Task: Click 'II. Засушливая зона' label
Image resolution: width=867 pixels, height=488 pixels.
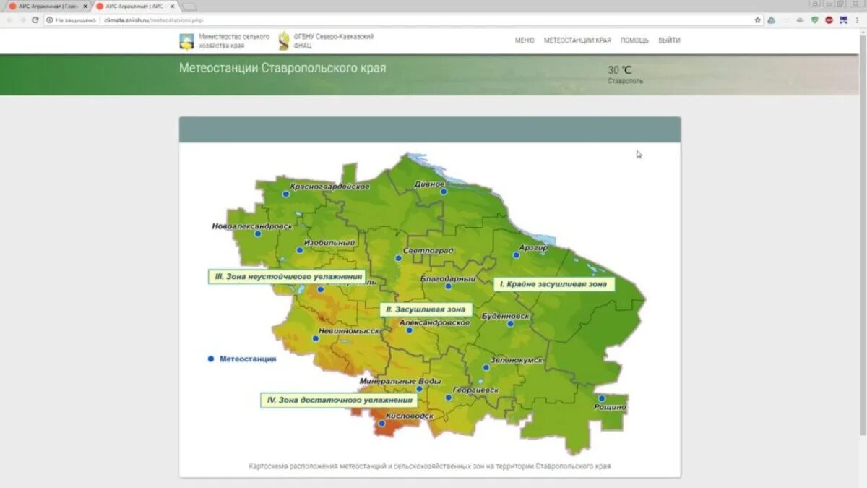Action: (426, 309)
